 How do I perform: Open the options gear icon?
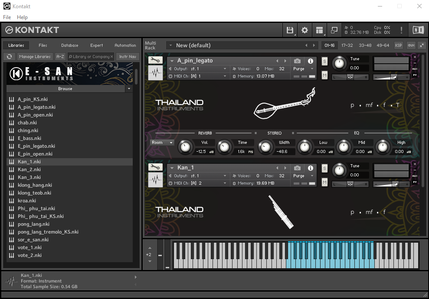tap(305, 30)
